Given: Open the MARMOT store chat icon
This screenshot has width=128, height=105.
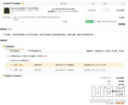Looking at the screenshot, I should pyautogui.click(x=23, y=4).
